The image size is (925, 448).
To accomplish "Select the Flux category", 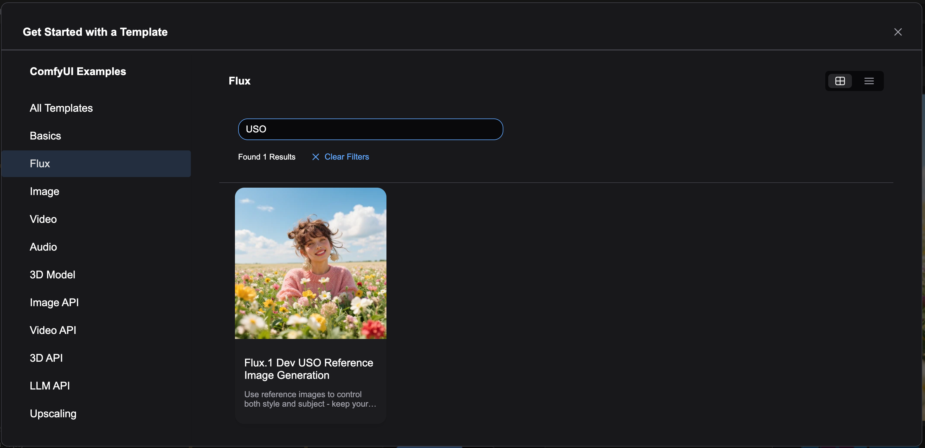I will [40, 163].
